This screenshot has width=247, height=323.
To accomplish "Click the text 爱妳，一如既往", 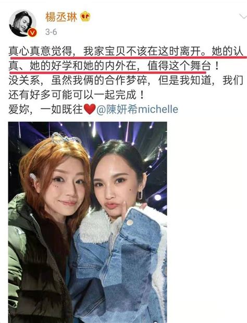I will pos(45,109).
